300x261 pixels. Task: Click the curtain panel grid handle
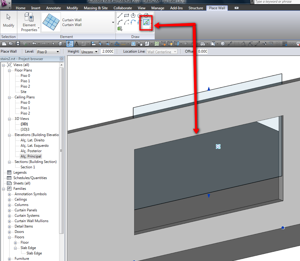[218, 146]
